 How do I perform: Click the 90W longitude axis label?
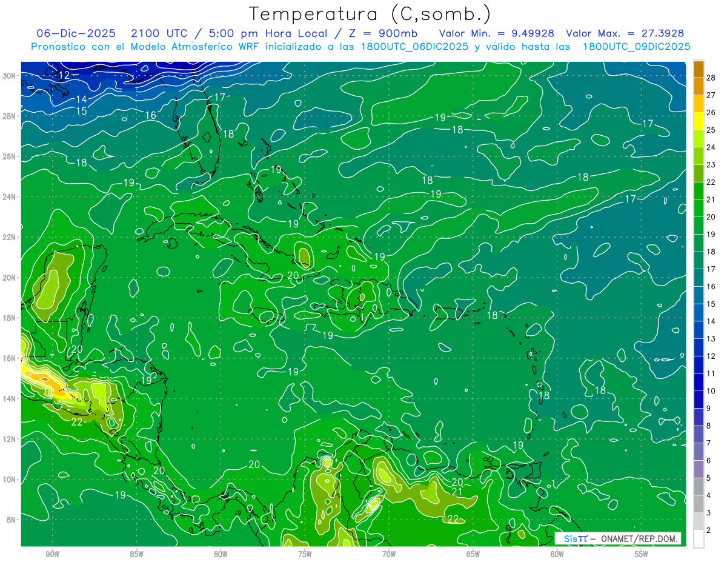tap(52, 554)
